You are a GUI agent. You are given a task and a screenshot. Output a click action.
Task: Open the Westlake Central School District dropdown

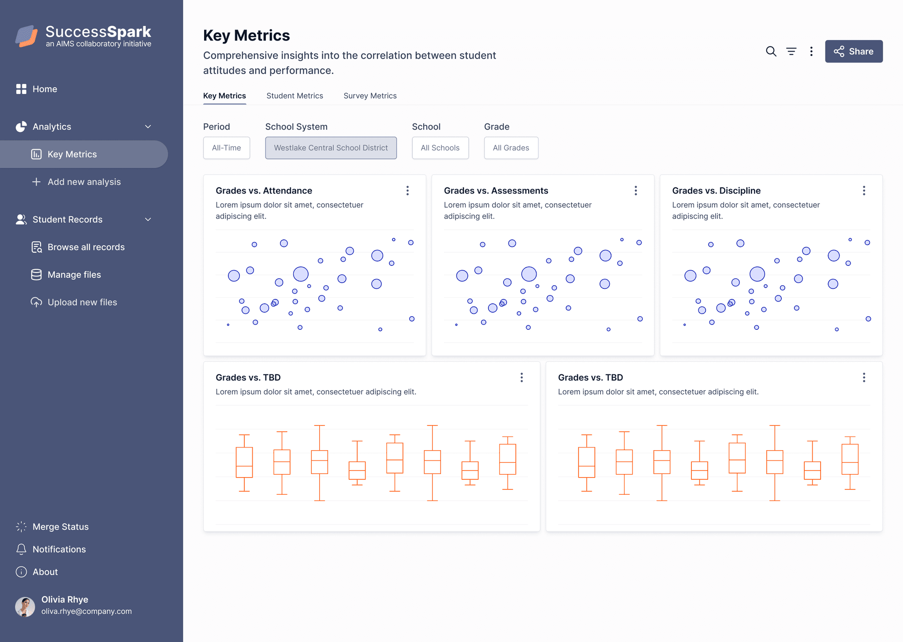pos(331,148)
